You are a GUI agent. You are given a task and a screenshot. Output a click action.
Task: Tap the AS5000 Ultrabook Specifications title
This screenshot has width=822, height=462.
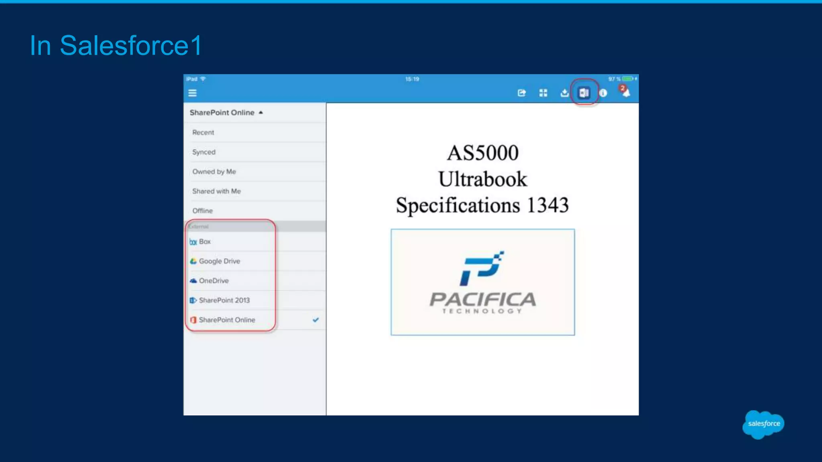coord(482,179)
